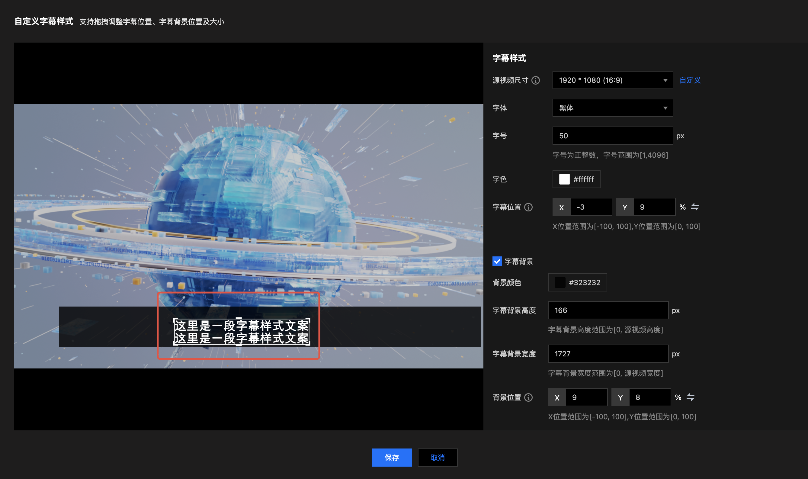Viewport: 808px width, 479px height.
Task: Click the background position X input
Action: click(x=586, y=397)
